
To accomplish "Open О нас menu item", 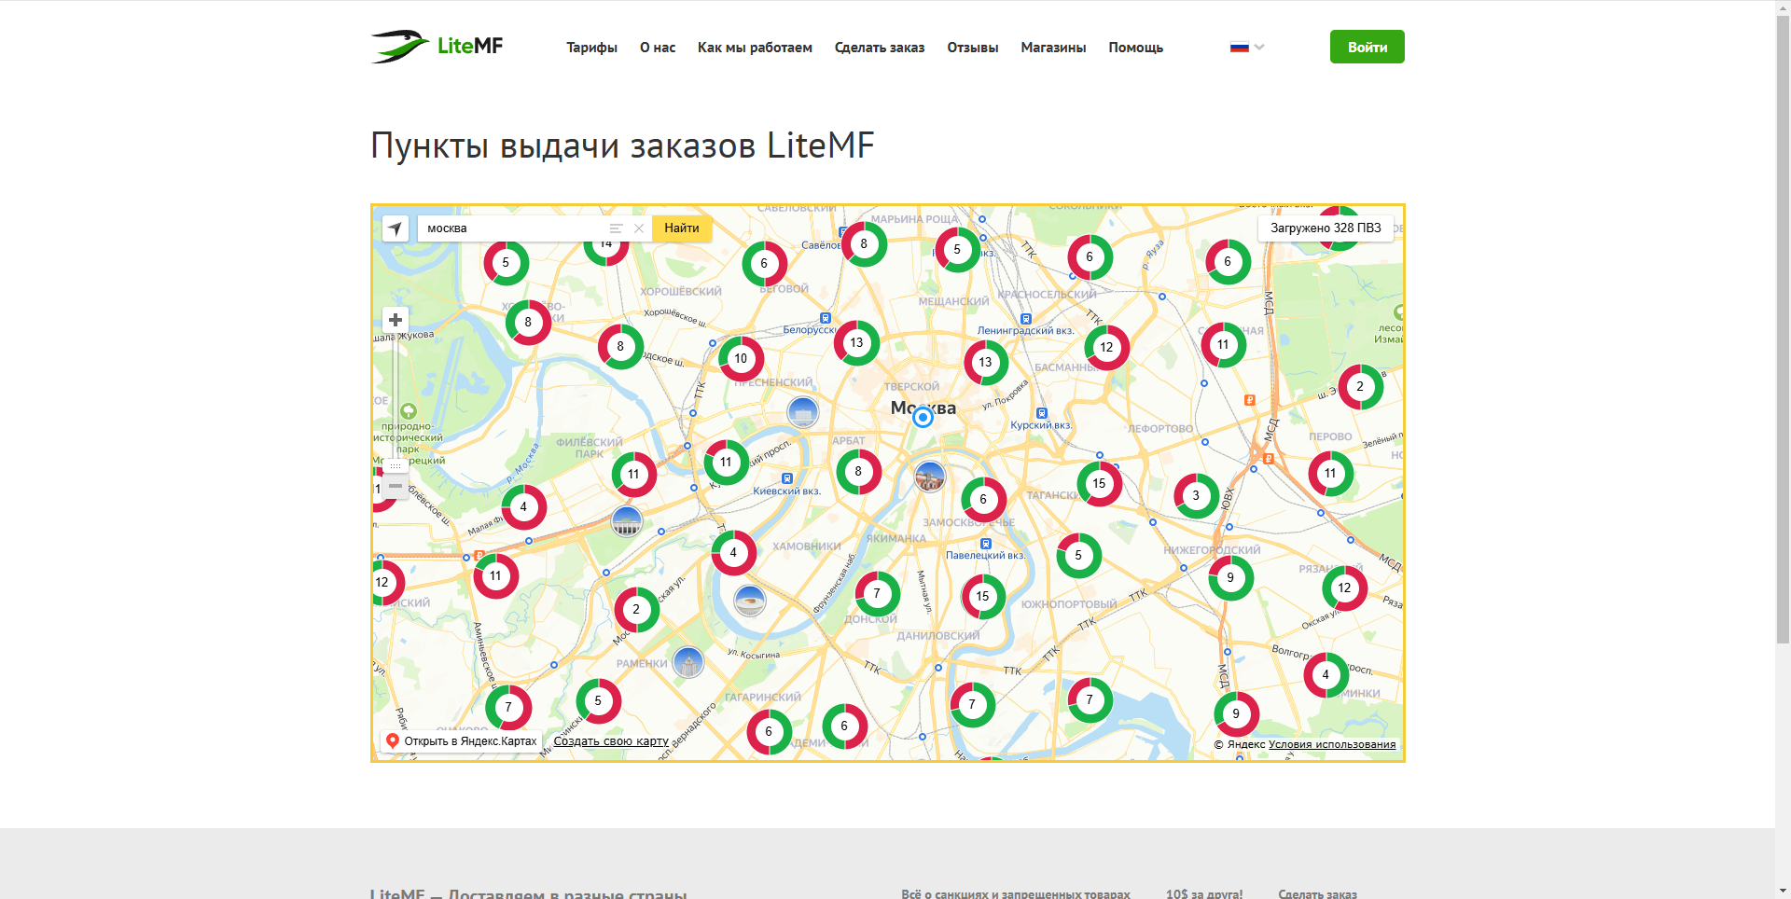I will click(658, 48).
